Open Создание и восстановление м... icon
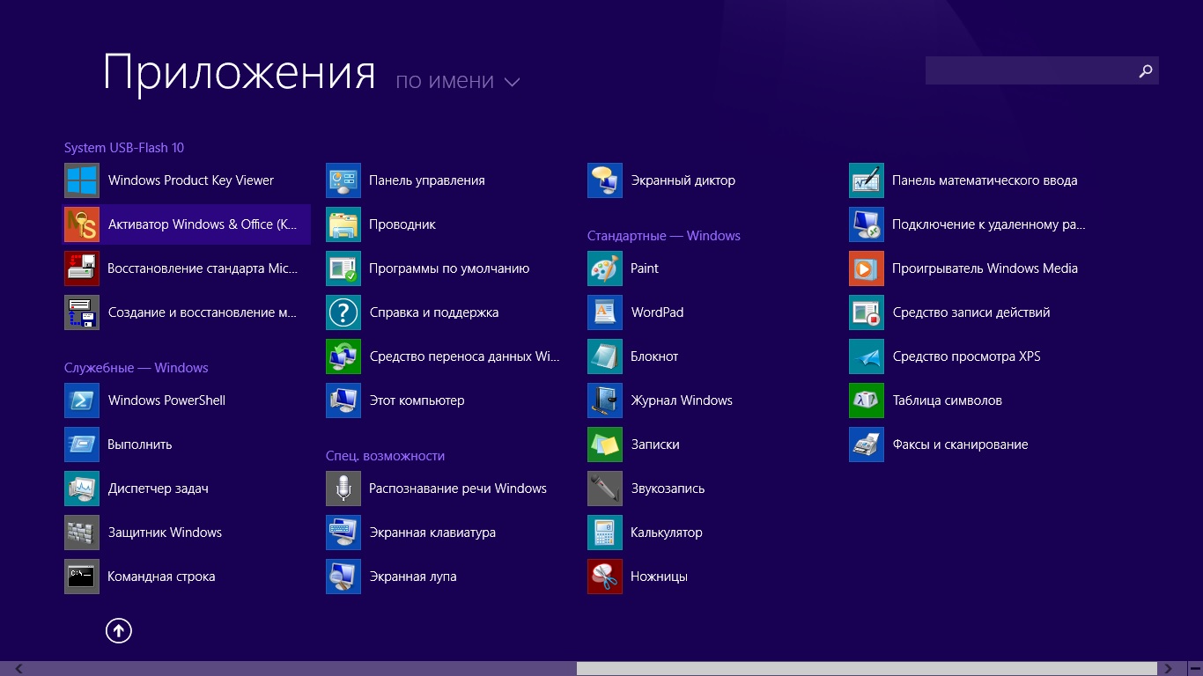Screen dimensions: 1203x676 coord(82,312)
